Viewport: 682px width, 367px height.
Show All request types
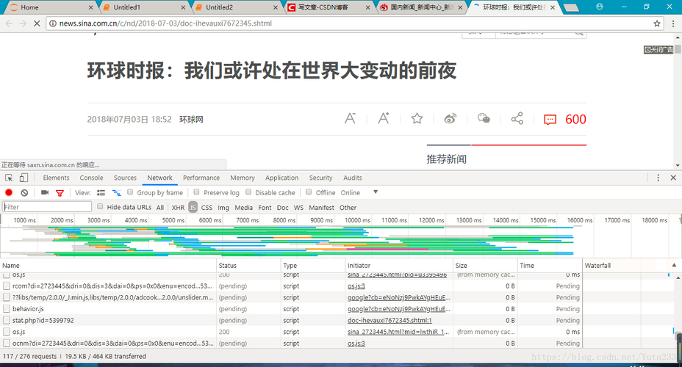click(160, 208)
